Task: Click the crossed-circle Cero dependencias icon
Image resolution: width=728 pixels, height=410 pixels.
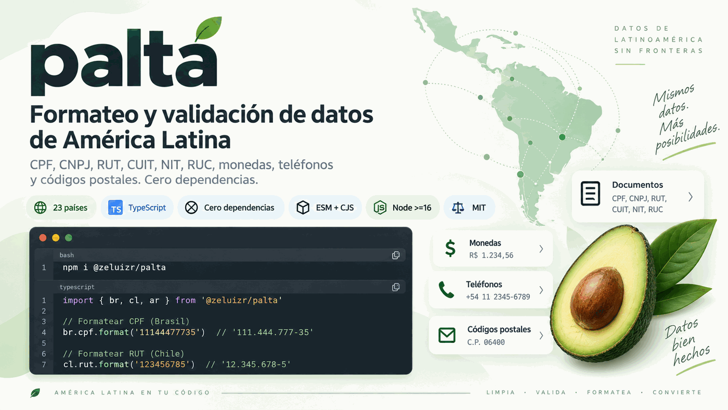Action: (191, 208)
